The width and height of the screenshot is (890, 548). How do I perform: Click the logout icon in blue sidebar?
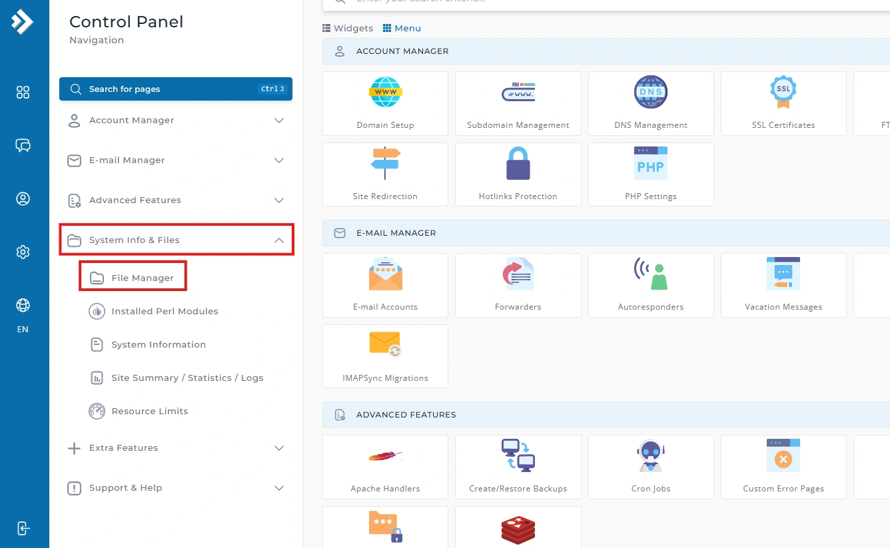click(23, 528)
